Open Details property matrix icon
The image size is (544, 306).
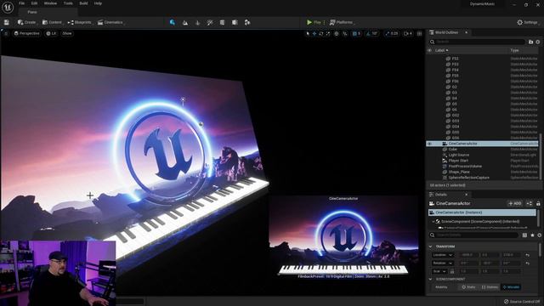[524, 235]
